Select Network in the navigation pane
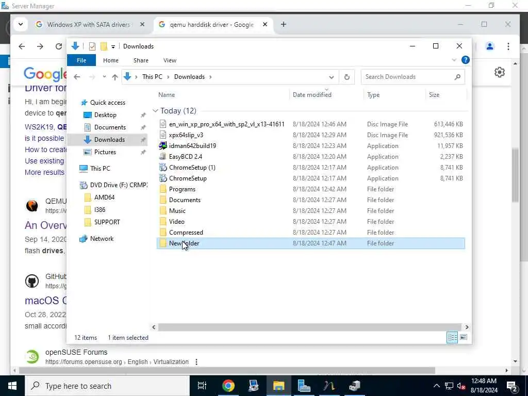Screen dimensions: 528x396 pyautogui.click(x=102, y=239)
